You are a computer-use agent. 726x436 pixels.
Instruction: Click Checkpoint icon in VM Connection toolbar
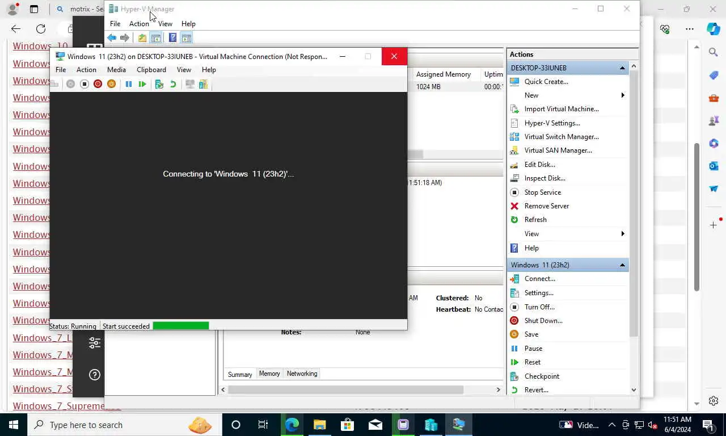(159, 84)
